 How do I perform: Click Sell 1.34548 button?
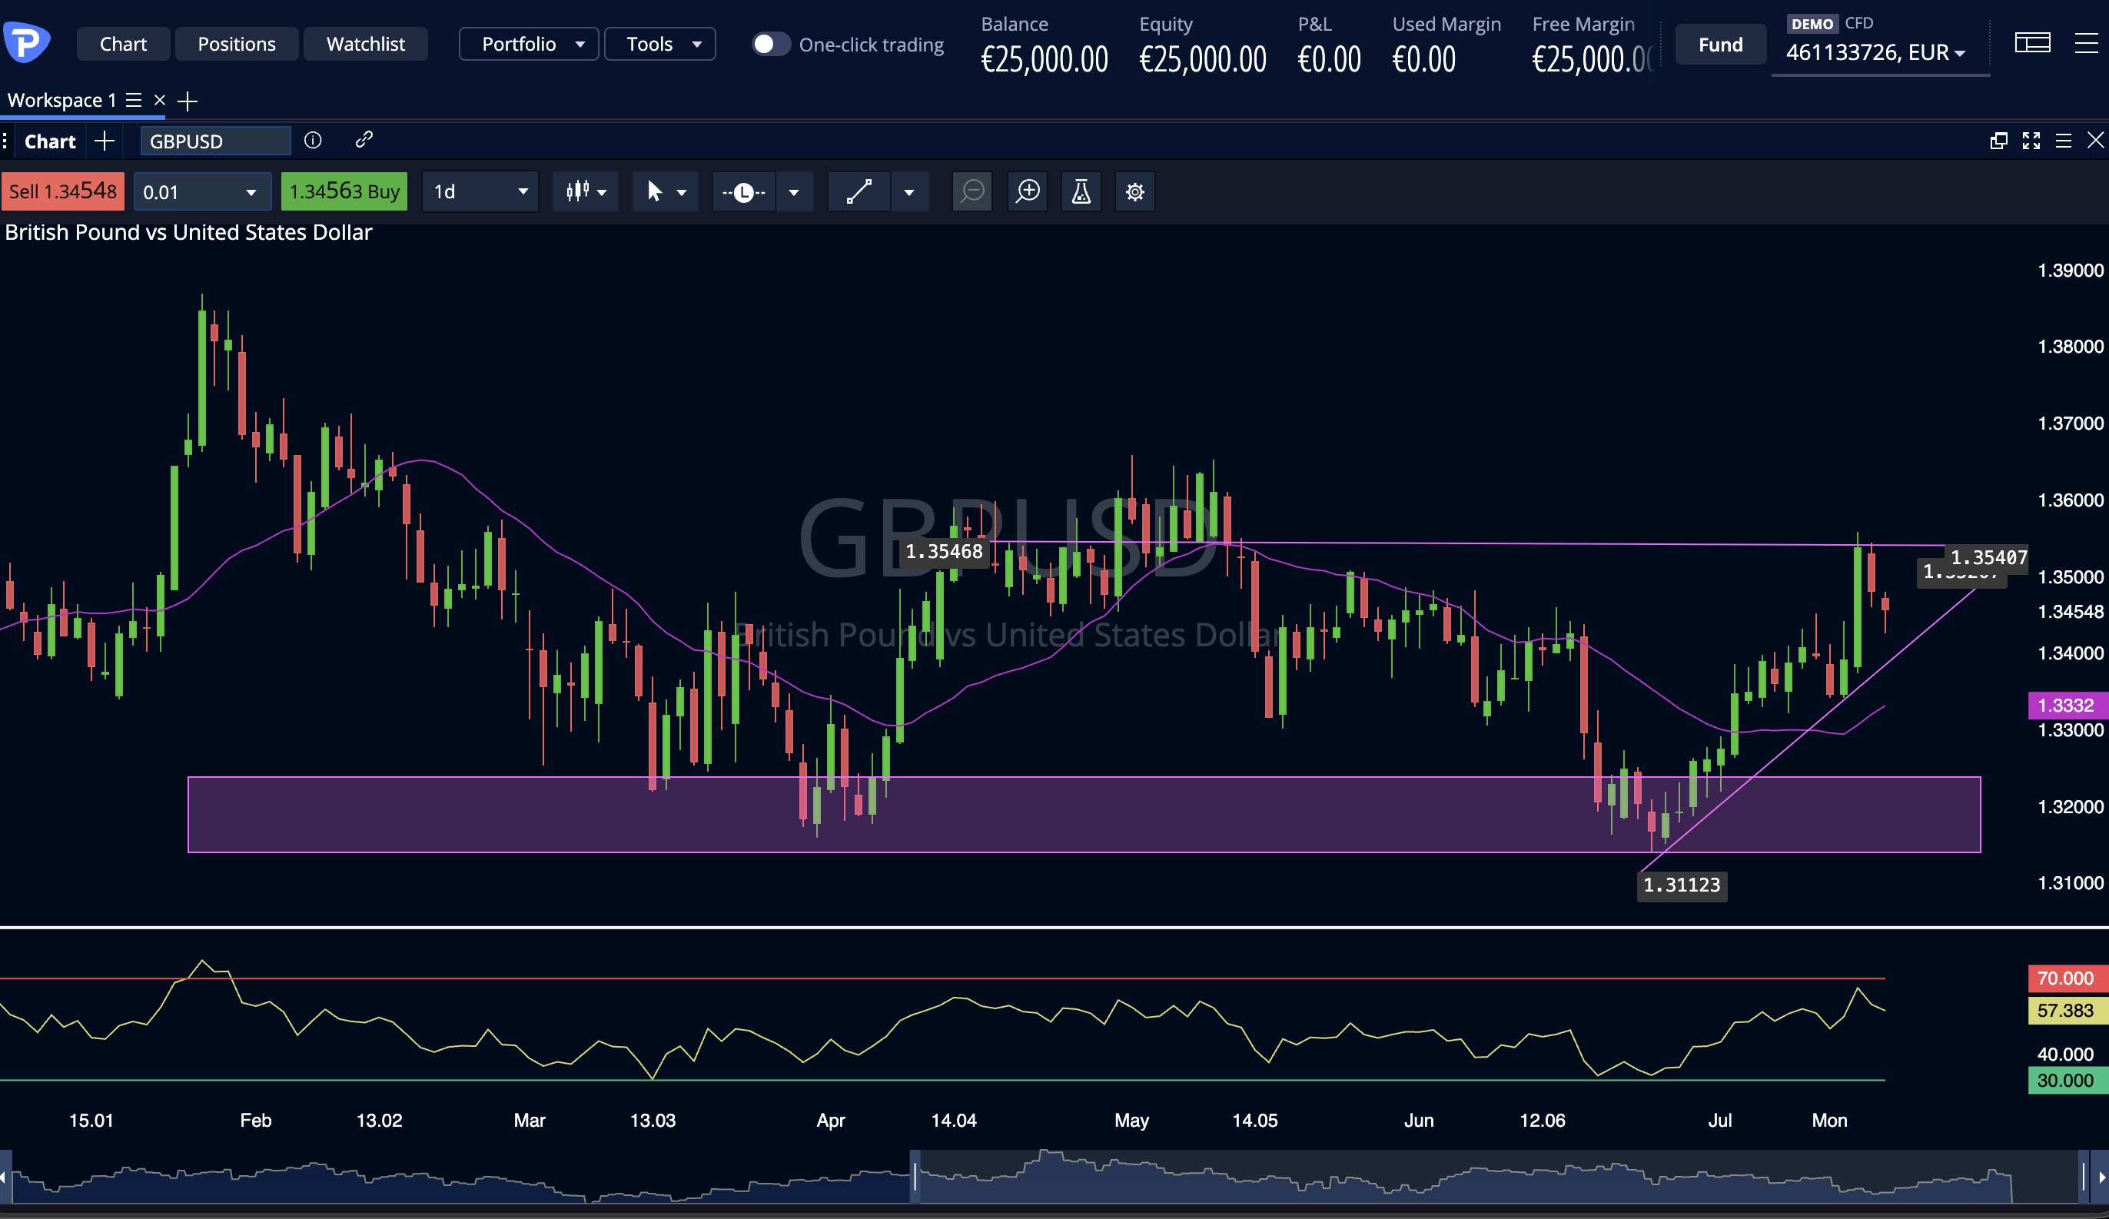tap(63, 191)
